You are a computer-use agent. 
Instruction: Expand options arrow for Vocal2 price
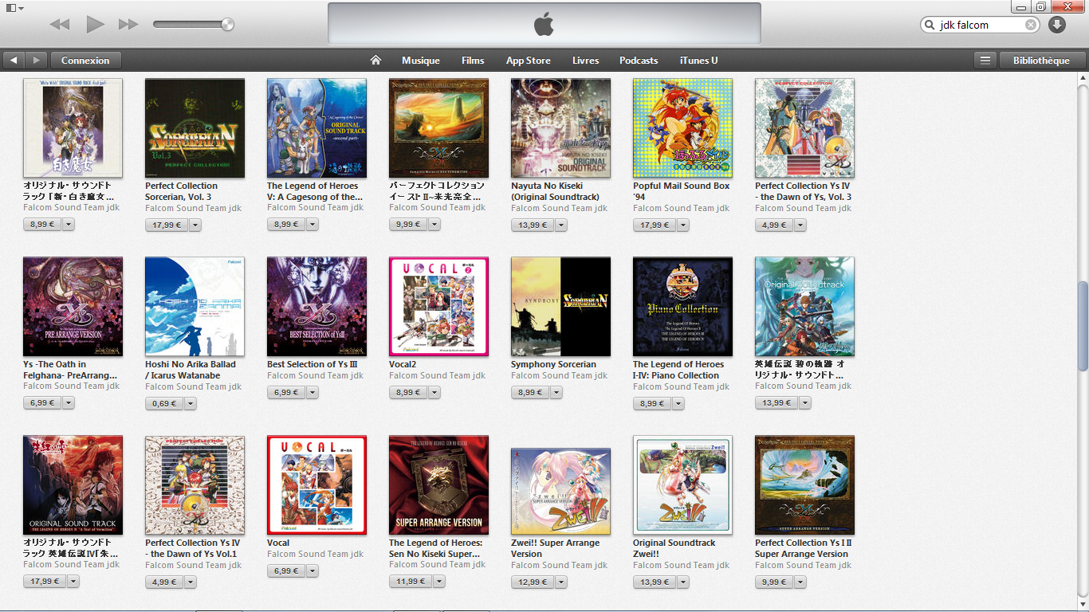click(434, 393)
